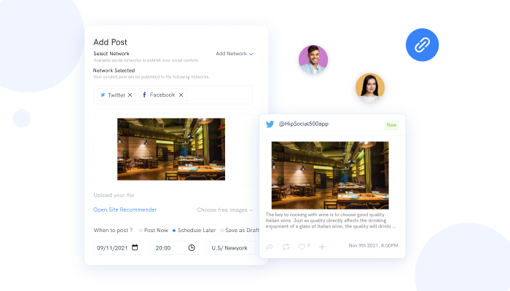Click the Select Network label
Viewport: 510px width, 291px height.
111,54
